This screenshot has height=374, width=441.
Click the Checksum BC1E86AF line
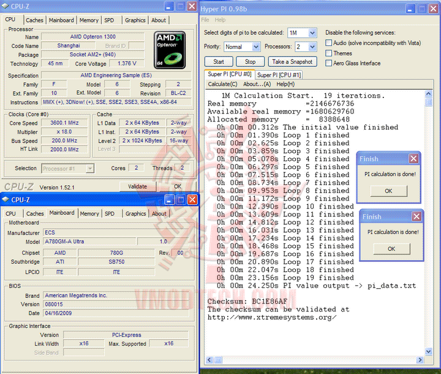pos(247,301)
